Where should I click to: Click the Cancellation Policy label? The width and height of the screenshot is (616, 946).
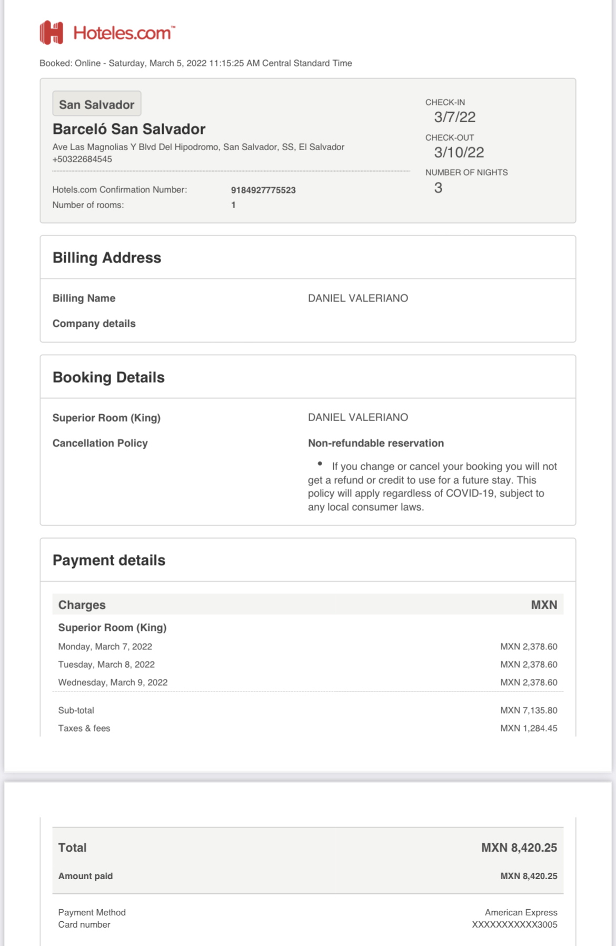(x=100, y=443)
